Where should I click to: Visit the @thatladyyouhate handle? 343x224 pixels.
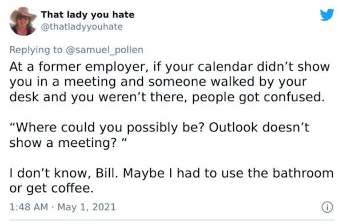82,27
